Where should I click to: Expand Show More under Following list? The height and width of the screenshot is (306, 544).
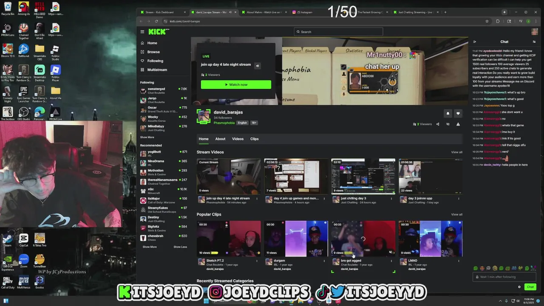(x=147, y=137)
